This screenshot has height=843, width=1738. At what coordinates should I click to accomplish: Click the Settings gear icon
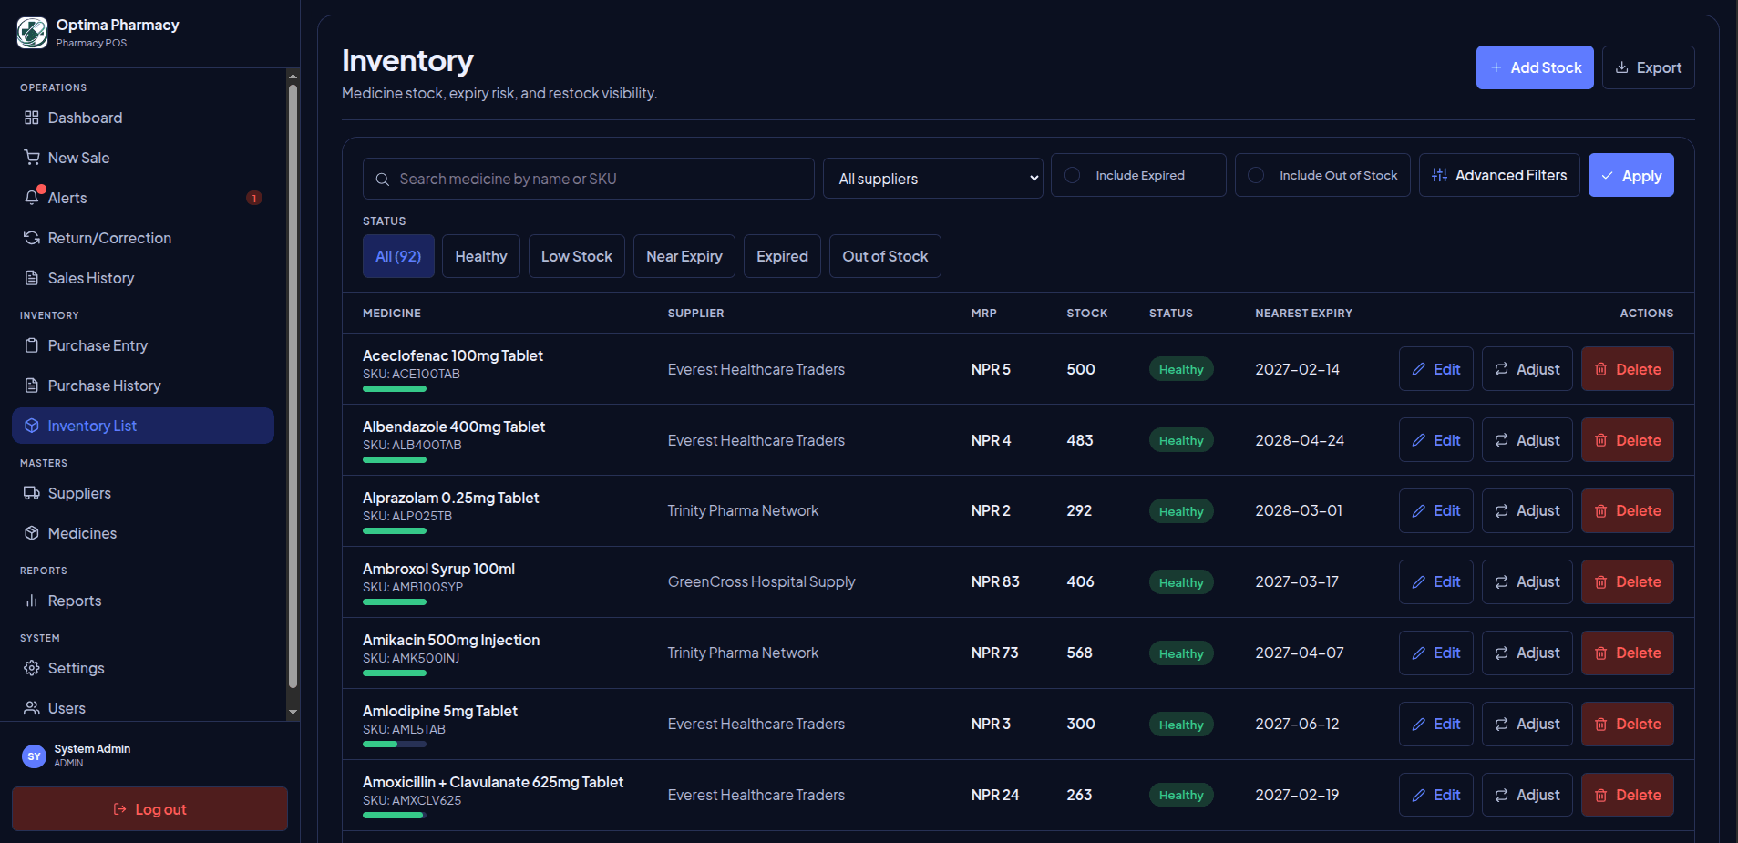(x=32, y=668)
